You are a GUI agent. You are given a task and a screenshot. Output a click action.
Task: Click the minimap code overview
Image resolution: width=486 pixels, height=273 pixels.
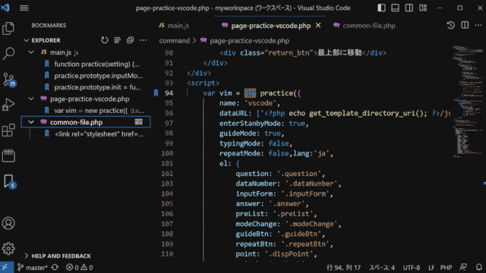468,102
